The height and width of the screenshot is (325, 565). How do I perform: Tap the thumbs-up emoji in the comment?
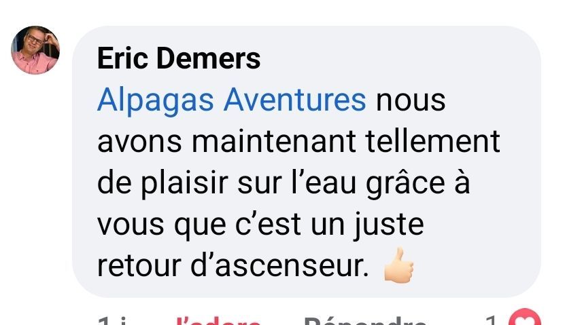coord(398,265)
